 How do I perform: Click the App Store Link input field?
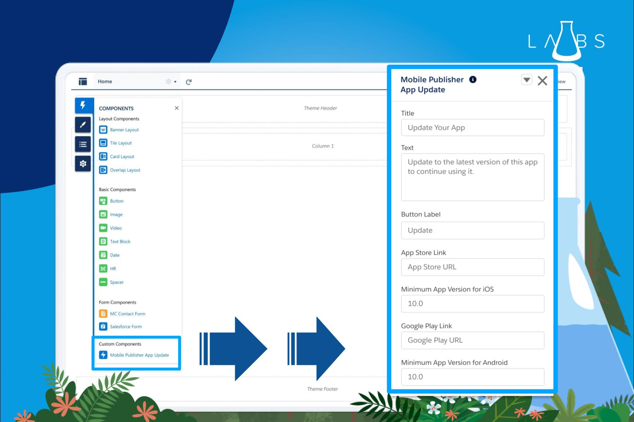(473, 267)
